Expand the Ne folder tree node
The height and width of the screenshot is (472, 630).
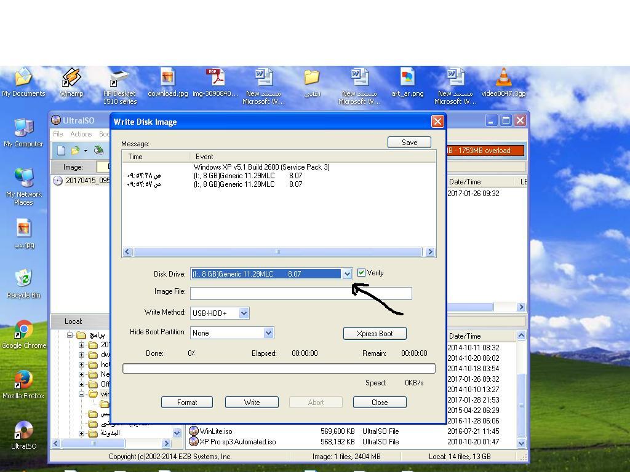coord(82,374)
